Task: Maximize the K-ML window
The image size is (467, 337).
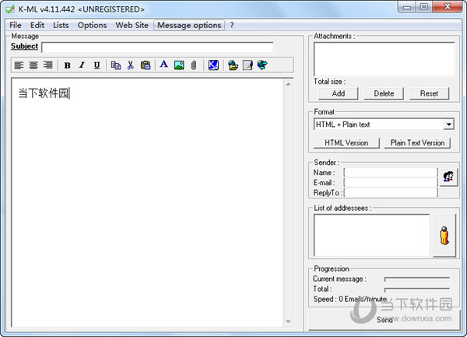Action: click(x=424, y=6)
